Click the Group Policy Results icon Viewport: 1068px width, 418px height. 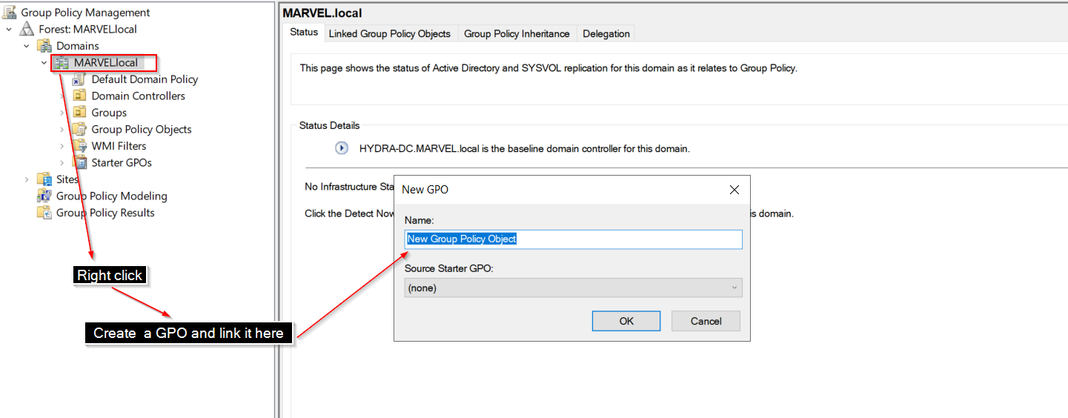44,213
